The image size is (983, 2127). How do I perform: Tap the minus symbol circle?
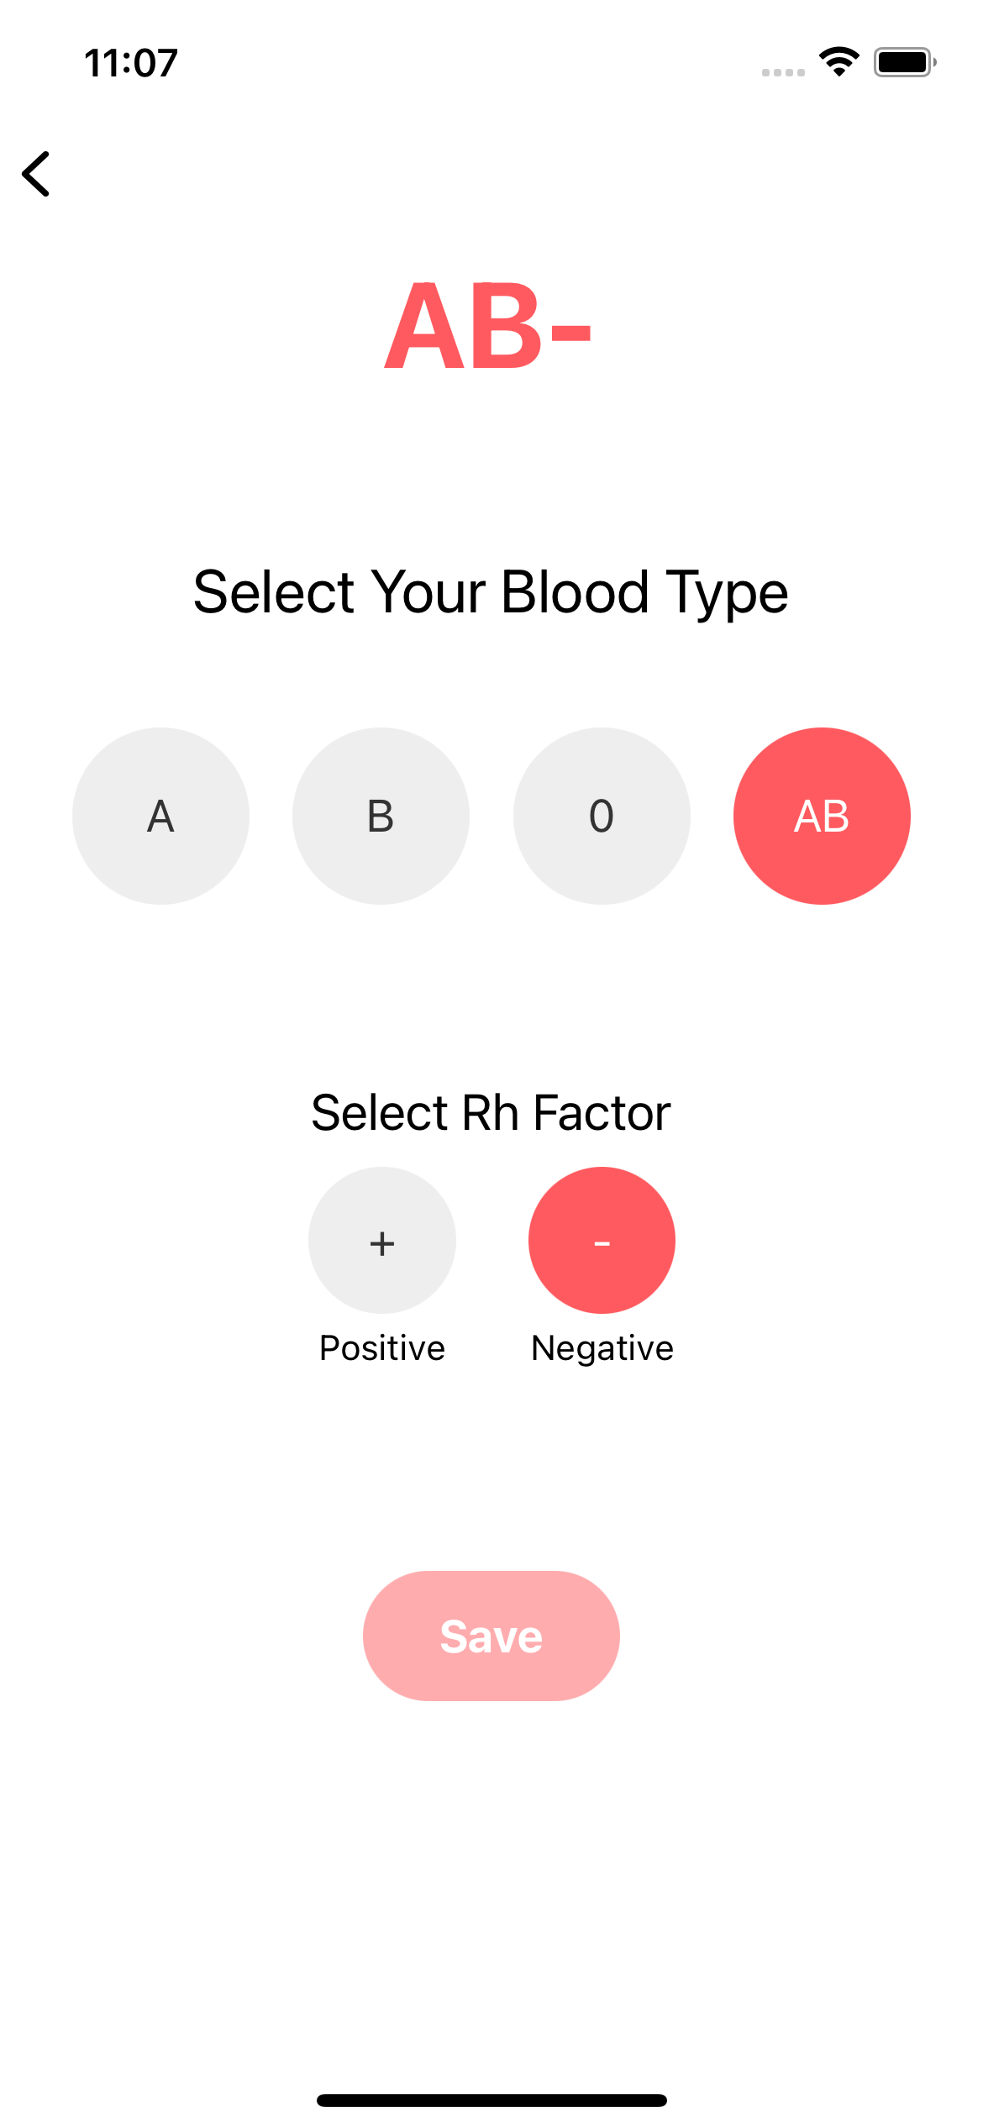602,1240
